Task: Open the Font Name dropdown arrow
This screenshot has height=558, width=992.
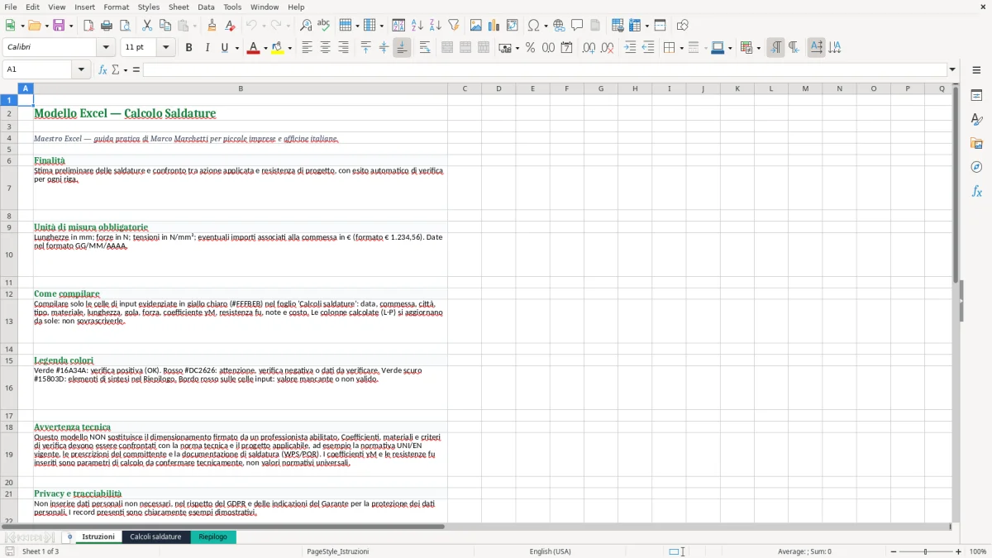Action: (106, 48)
